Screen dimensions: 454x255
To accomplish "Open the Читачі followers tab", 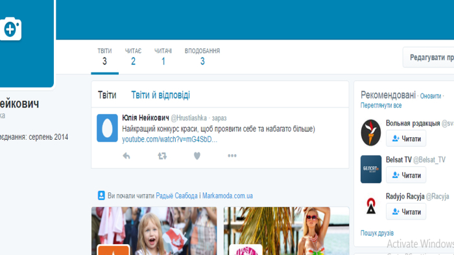I will [x=163, y=57].
